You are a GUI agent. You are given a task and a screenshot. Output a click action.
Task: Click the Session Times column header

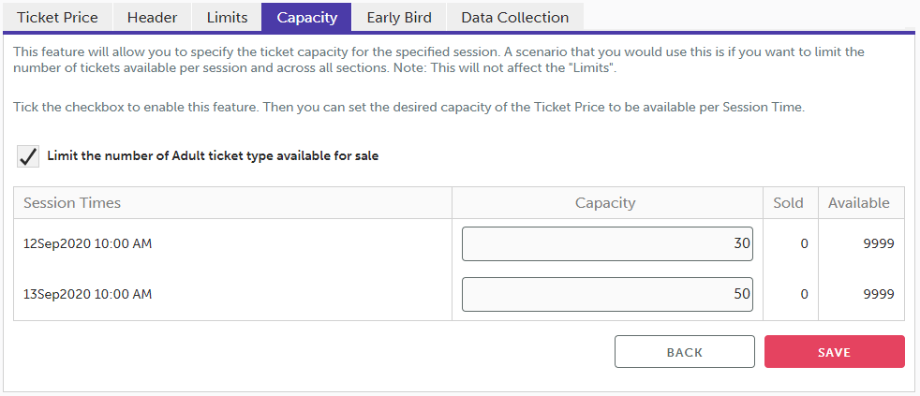point(72,203)
